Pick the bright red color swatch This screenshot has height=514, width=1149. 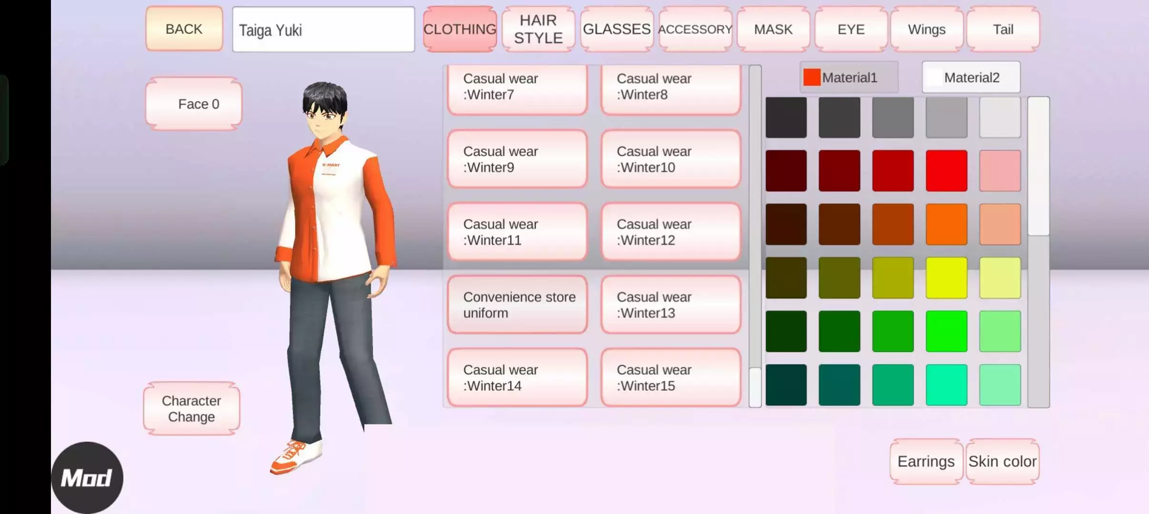click(946, 170)
